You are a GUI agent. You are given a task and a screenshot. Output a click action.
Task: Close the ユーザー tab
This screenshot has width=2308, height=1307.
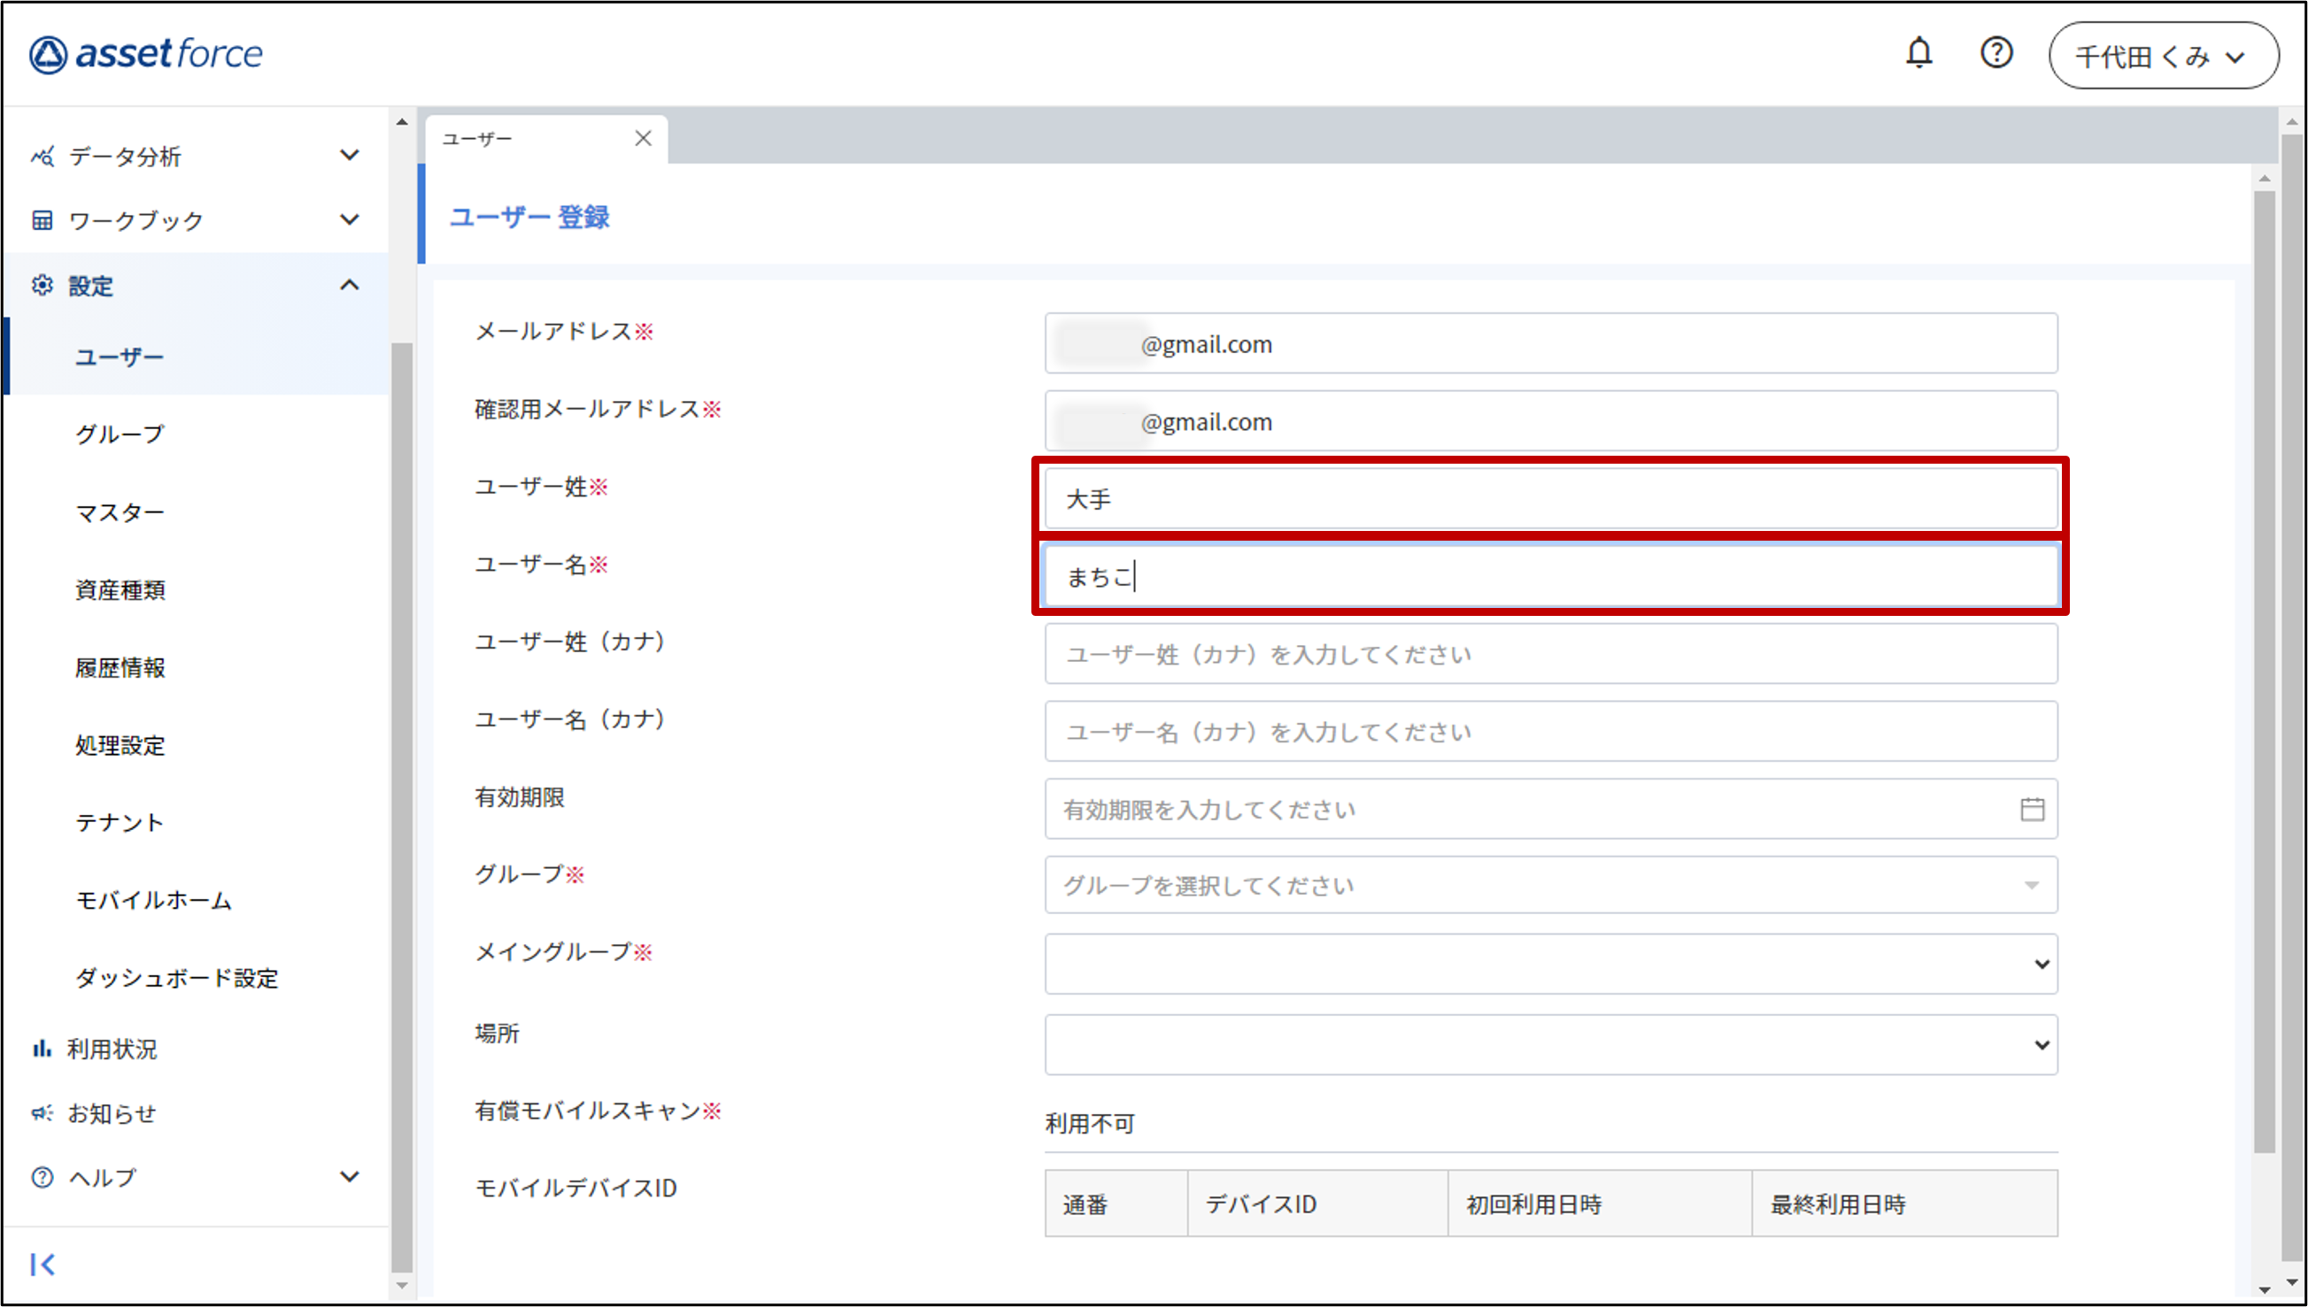pyautogui.click(x=643, y=138)
